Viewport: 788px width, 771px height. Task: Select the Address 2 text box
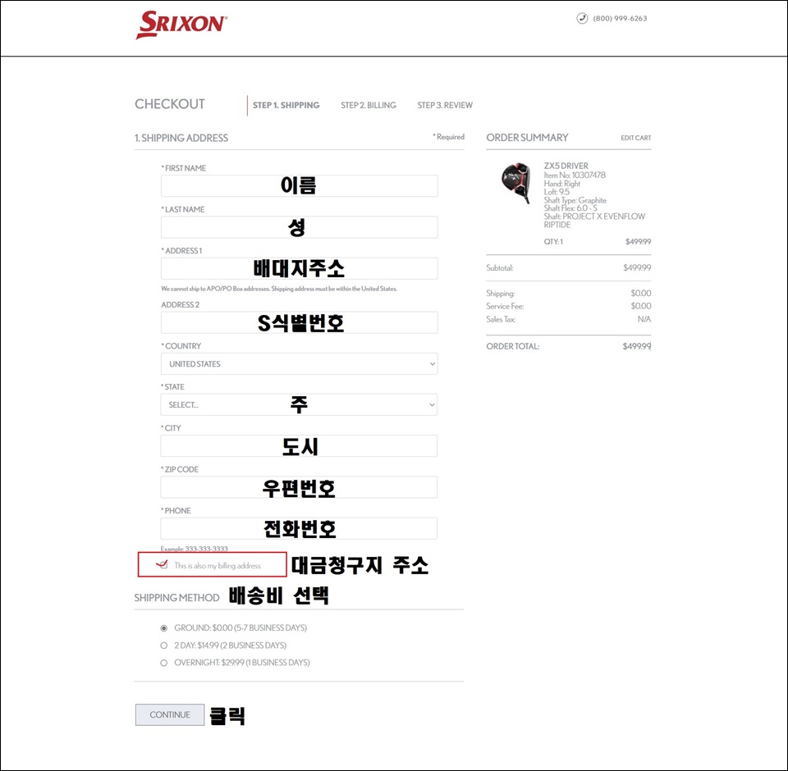[299, 322]
